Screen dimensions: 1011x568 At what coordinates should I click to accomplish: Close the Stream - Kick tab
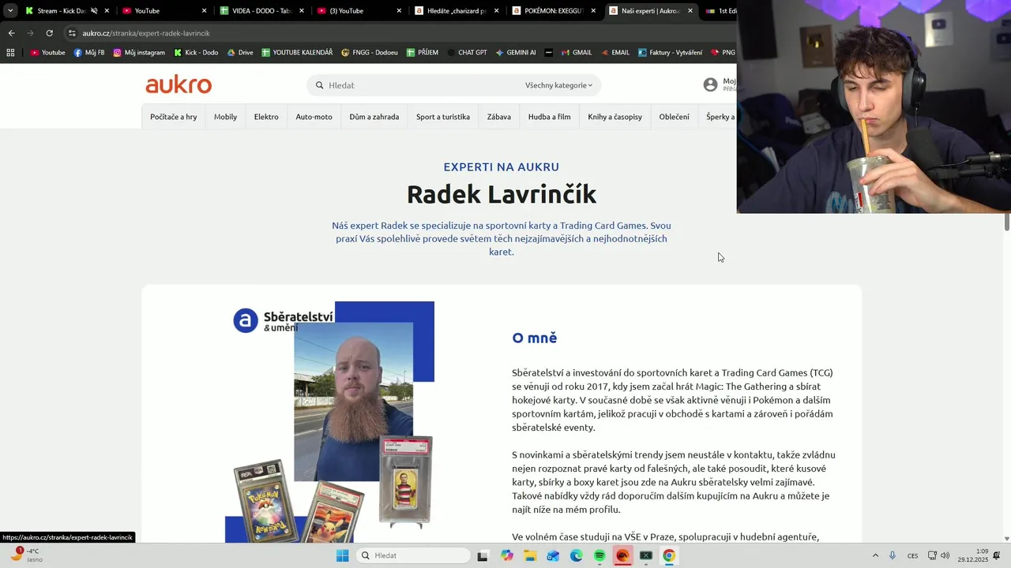tap(105, 11)
